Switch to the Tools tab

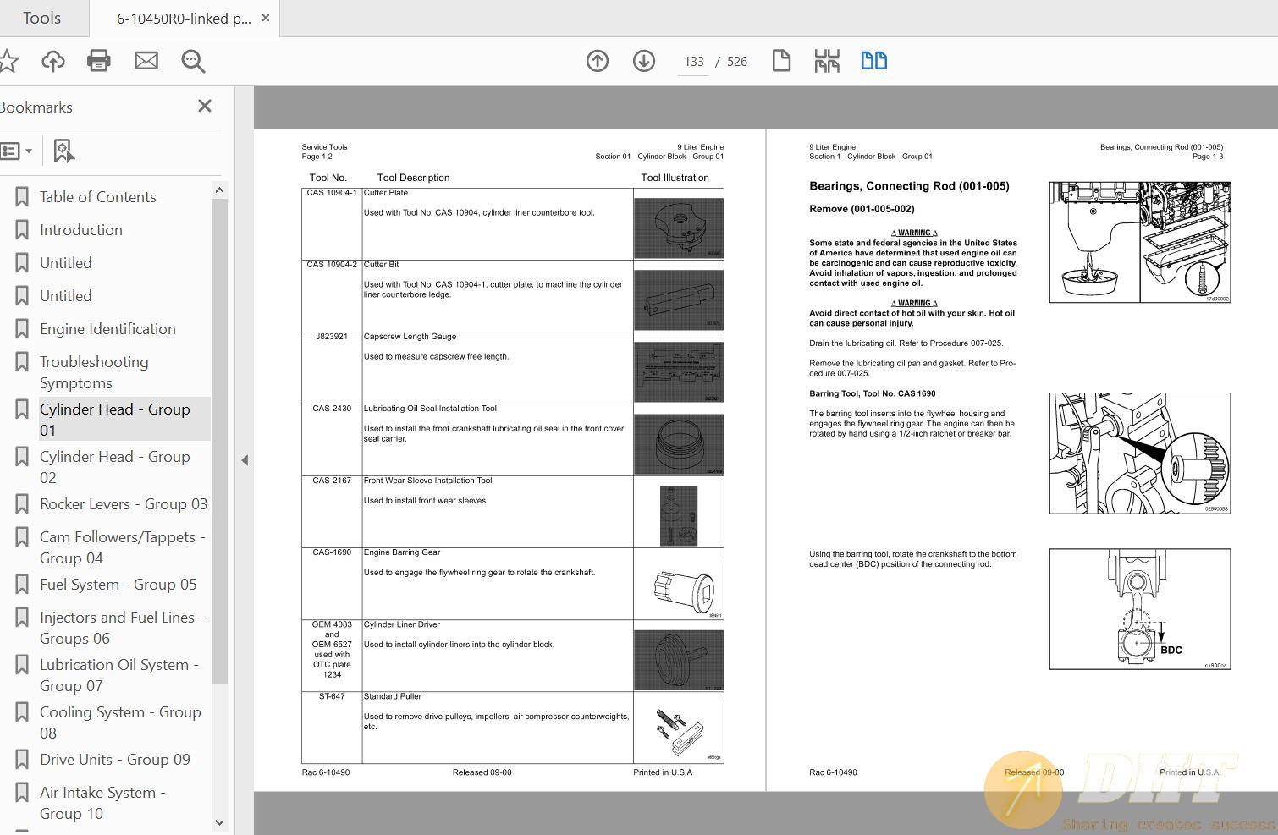[x=42, y=18]
